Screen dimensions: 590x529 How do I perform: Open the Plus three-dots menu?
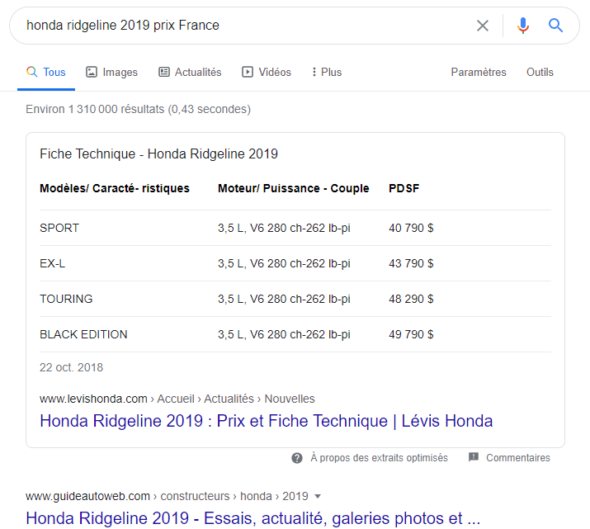coord(314,72)
